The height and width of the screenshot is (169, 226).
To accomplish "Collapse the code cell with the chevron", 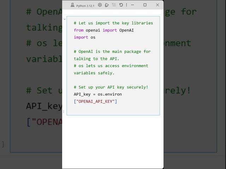I will click(x=64, y=19).
